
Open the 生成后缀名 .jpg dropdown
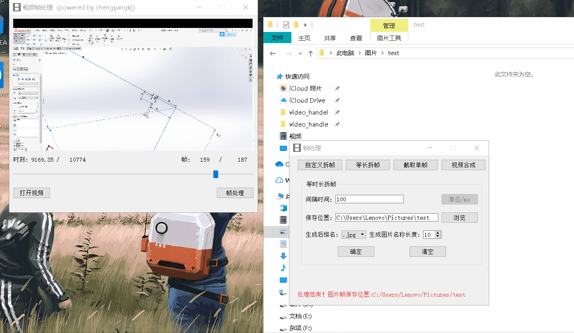[x=354, y=235]
